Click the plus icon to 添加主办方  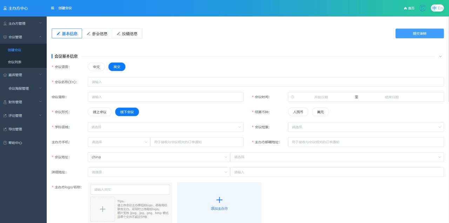[x=219, y=200]
